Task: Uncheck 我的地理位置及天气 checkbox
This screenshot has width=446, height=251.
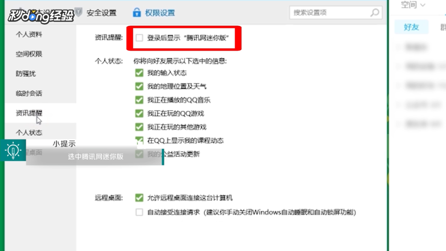Action: pos(139,86)
